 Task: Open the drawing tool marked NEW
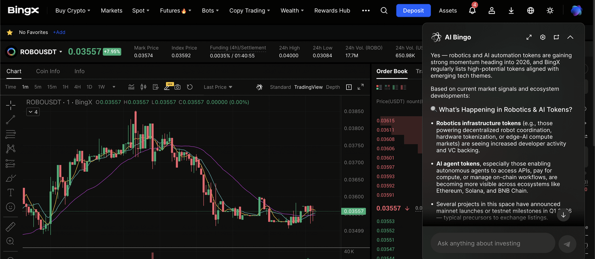coord(168,86)
